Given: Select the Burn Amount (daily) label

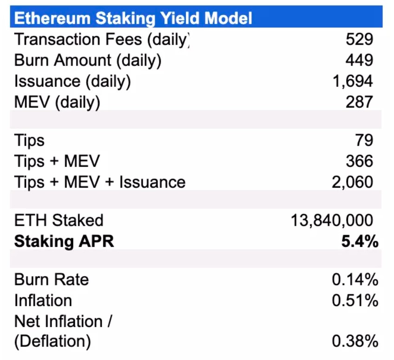Looking at the screenshot, I should (x=88, y=61).
